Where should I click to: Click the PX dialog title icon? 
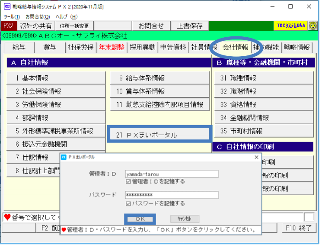pyautogui.click(x=64, y=158)
